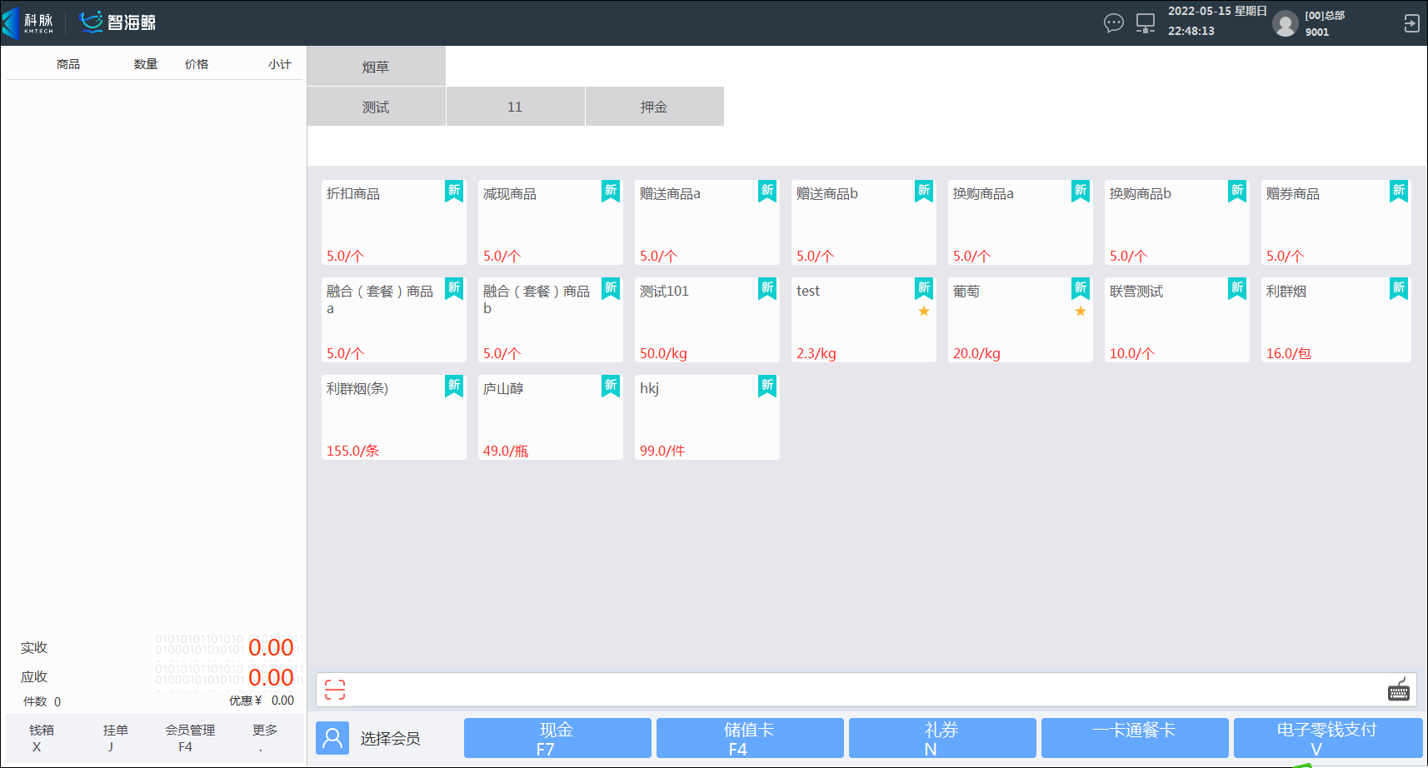Click the 挂单 hold order button

[x=115, y=737]
